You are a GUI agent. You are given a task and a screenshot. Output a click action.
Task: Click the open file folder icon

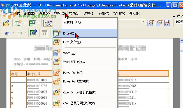click(6, 23)
